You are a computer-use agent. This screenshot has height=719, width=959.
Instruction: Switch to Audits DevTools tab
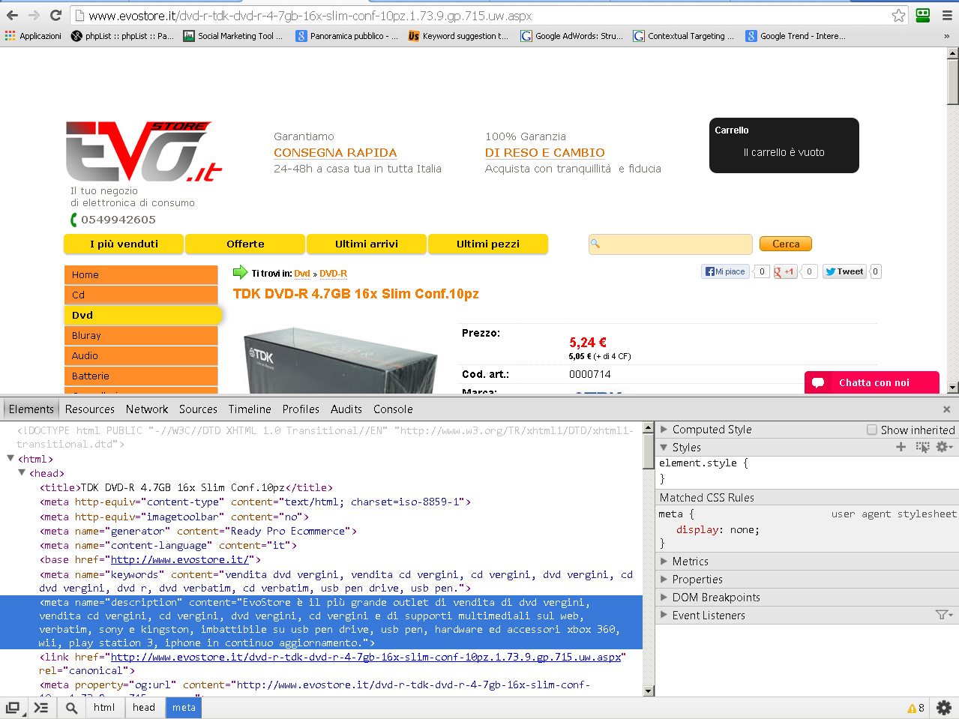pos(346,409)
